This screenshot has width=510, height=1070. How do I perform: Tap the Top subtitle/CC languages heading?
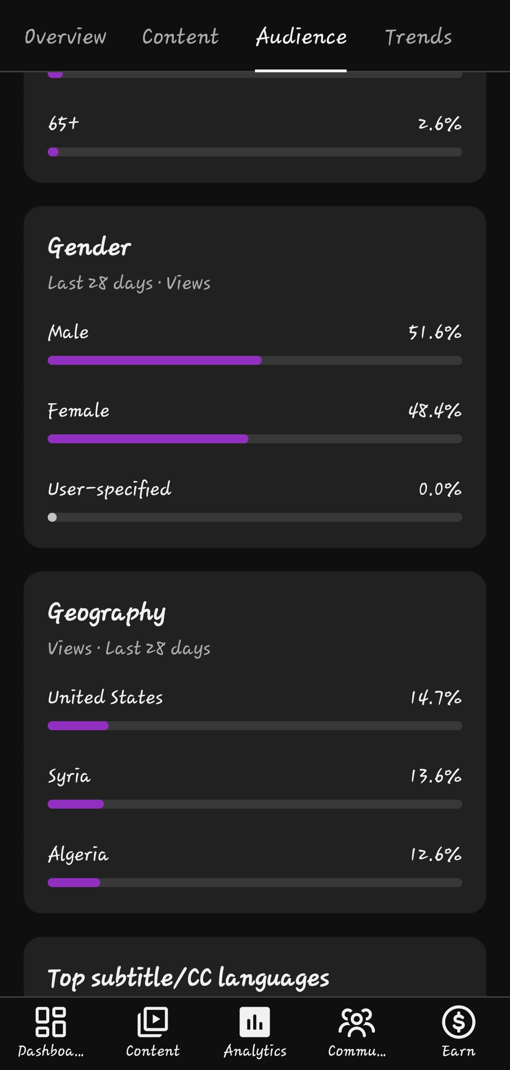click(x=188, y=978)
